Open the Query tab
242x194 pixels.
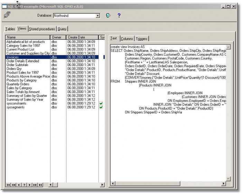(62, 29)
